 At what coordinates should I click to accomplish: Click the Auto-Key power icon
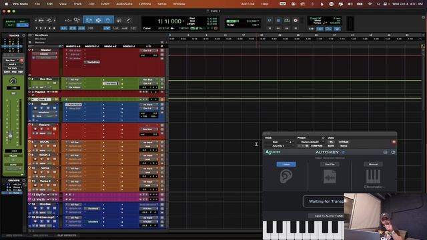(x=393, y=152)
